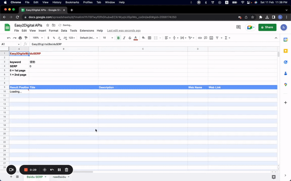Image resolution: width=291 pixels, height=181 pixels.
Task: Click the borders icon
Action: click(149, 38)
